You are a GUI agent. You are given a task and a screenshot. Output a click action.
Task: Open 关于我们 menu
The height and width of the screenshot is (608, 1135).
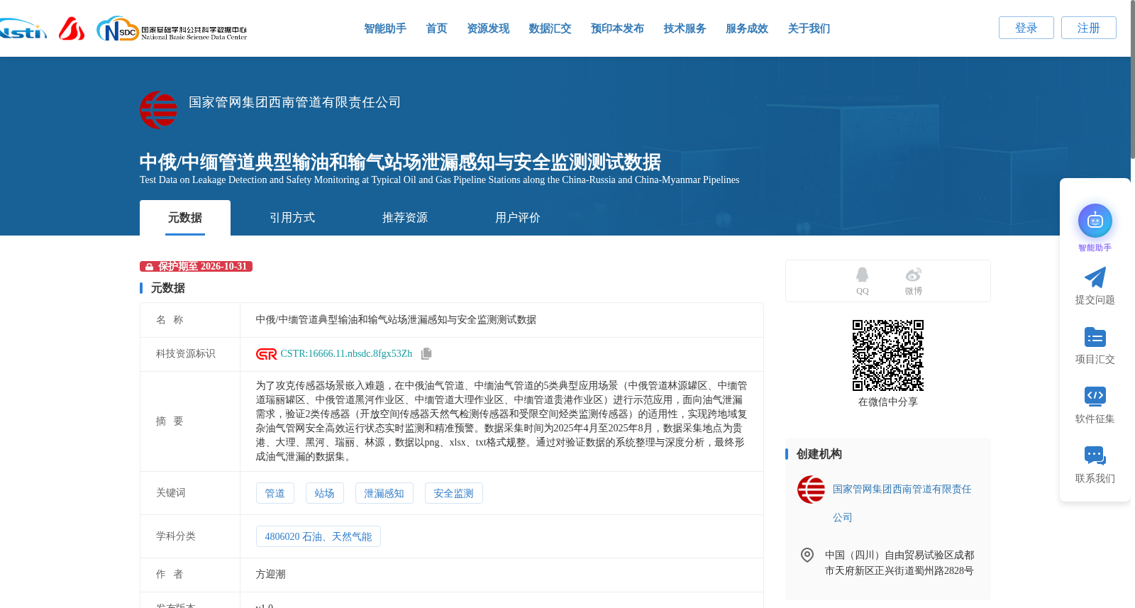tap(809, 28)
